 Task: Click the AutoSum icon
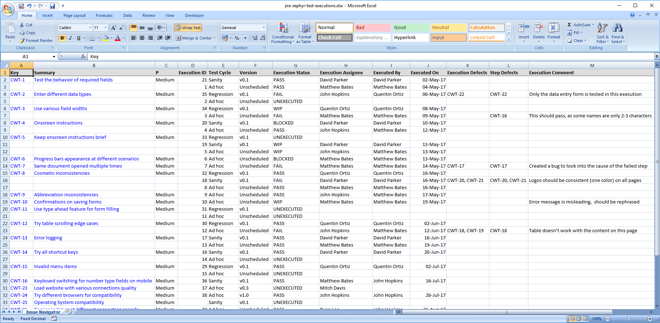point(570,24)
